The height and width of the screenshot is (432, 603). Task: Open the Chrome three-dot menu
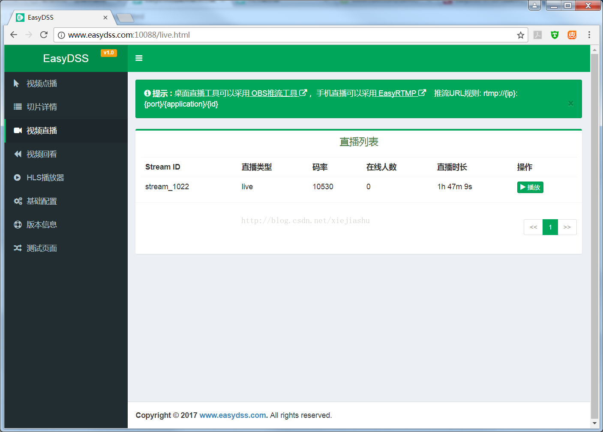pos(589,35)
